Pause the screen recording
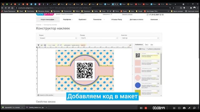Viewport: 200px width, 112px height. 141,108
